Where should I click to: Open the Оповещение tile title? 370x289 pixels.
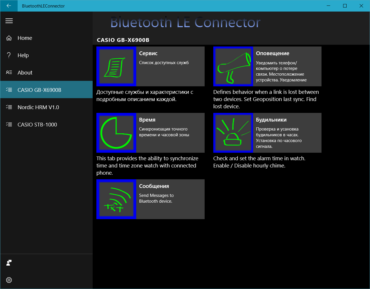pyautogui.click(x=272, y=53)
